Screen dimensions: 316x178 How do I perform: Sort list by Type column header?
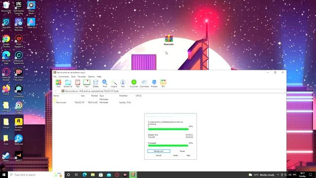[x=102, y=95]
